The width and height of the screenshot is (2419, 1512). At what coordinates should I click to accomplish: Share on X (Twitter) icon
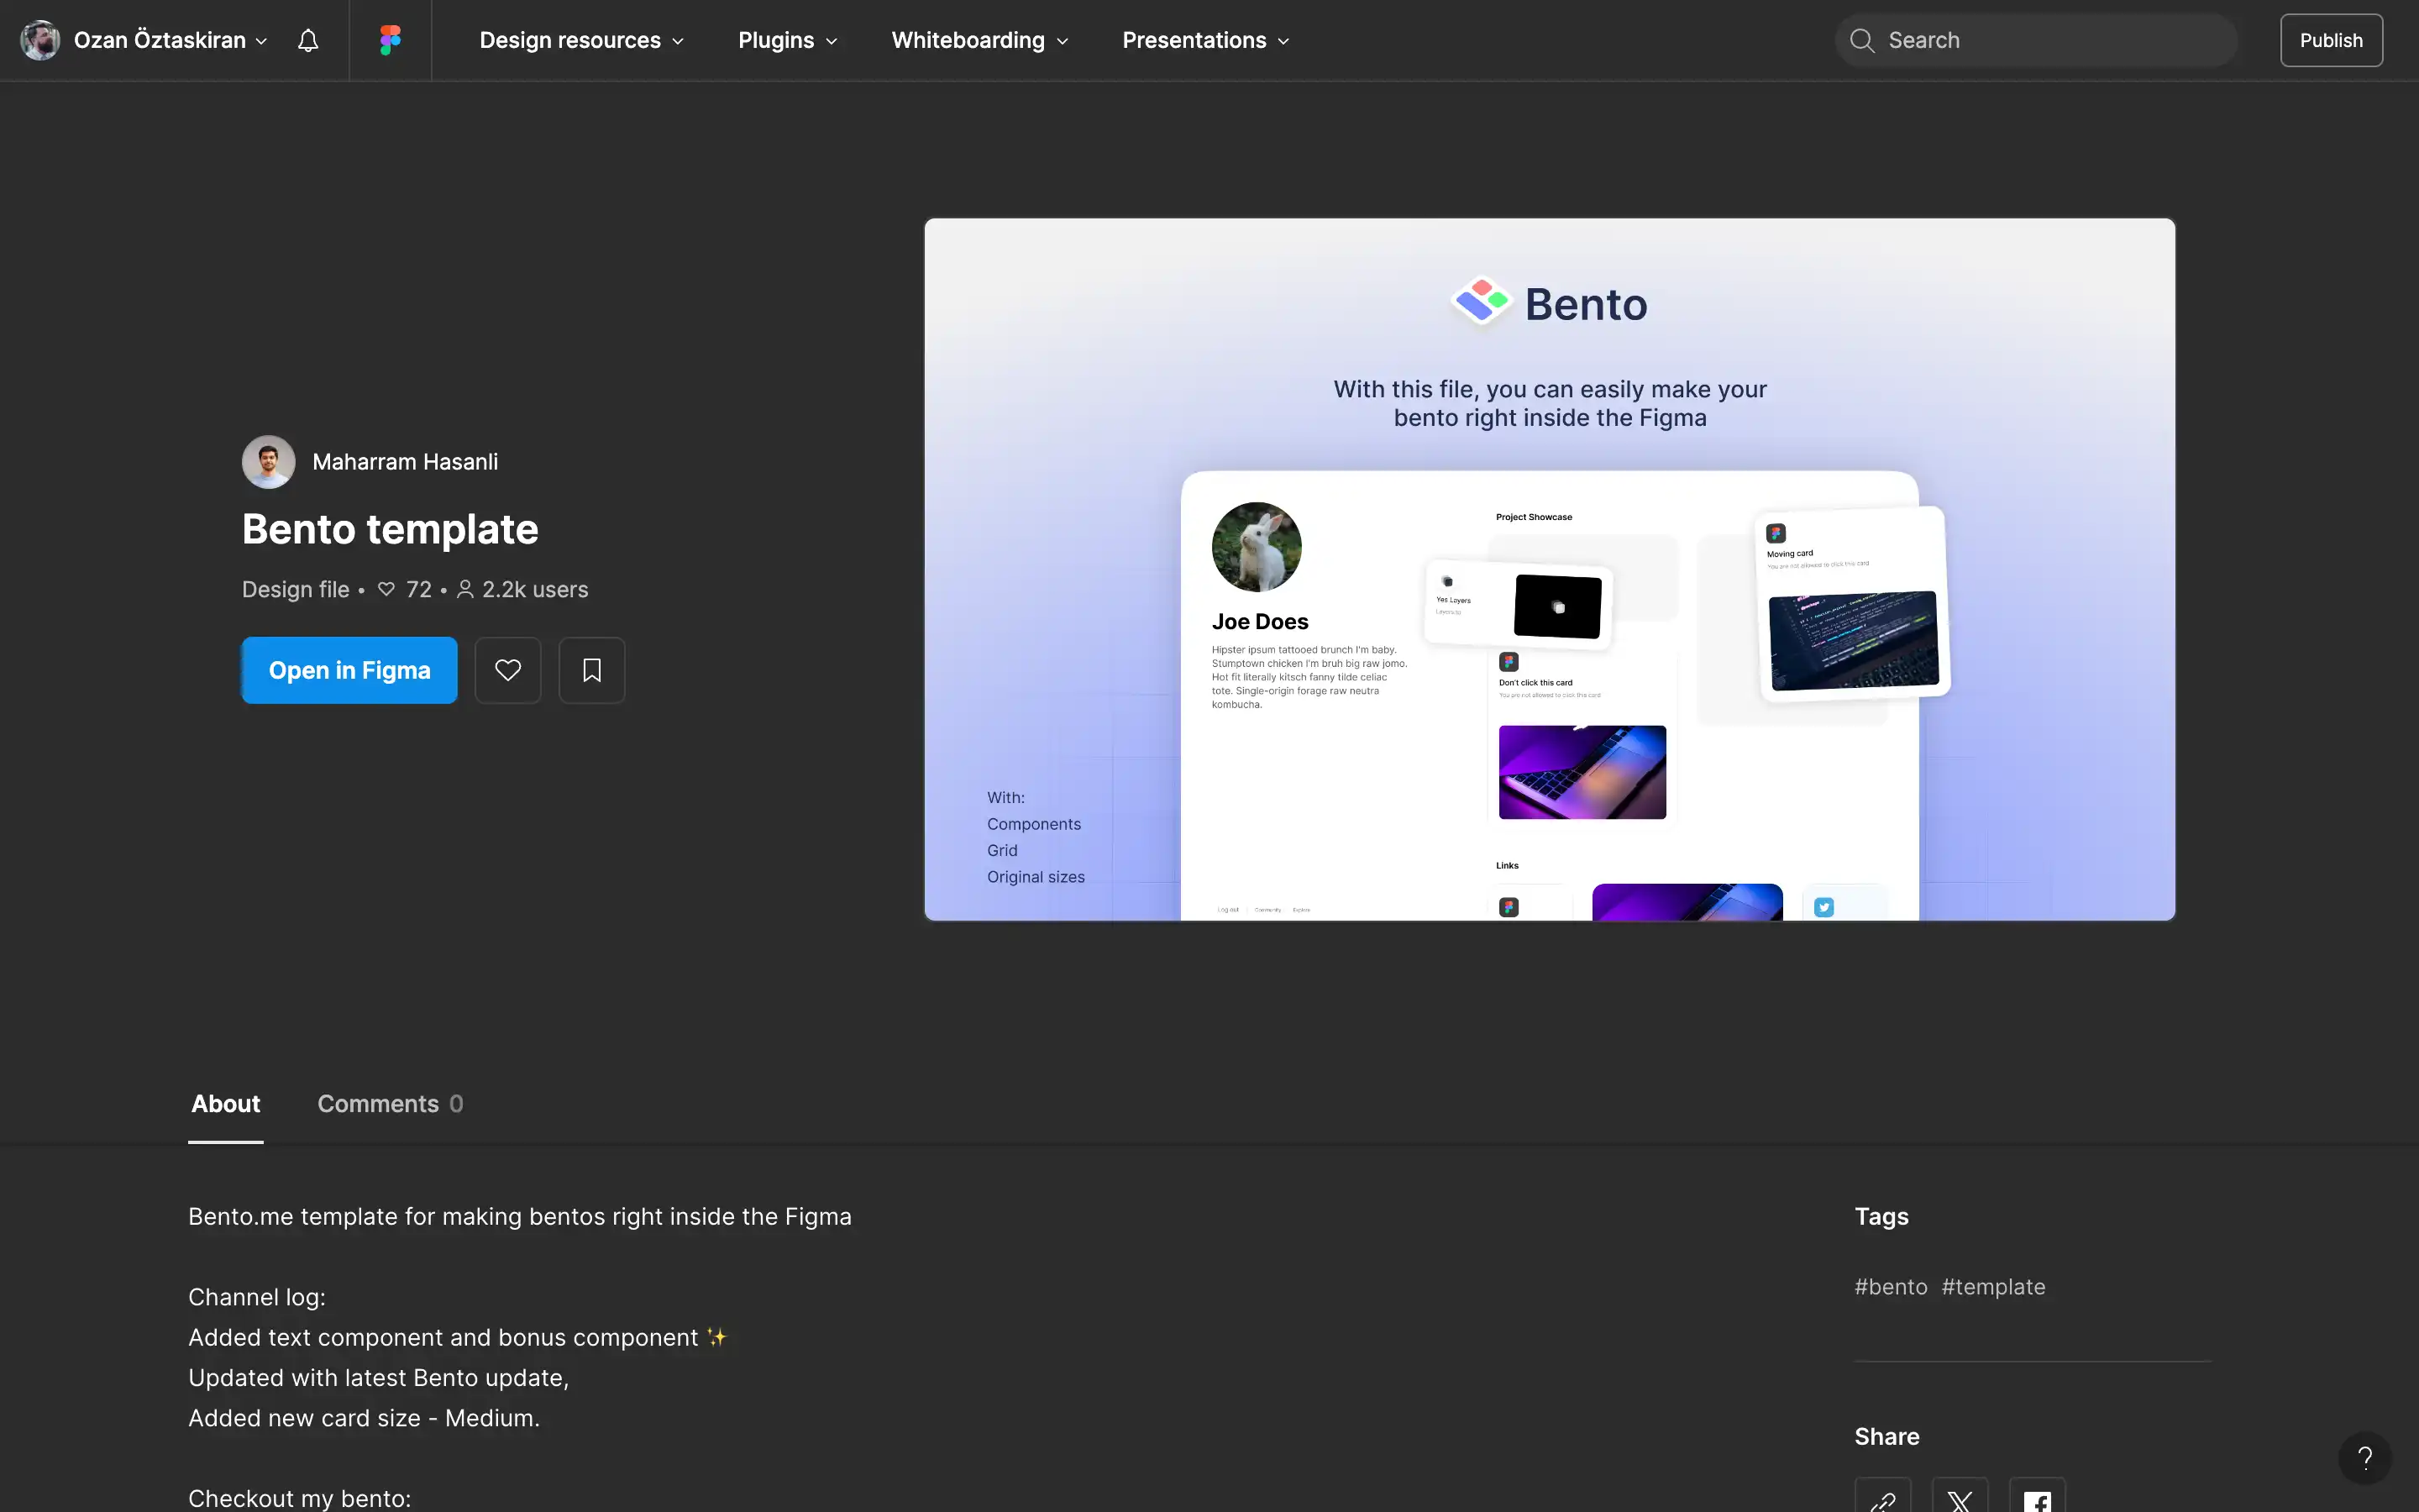(1960, 1496)
